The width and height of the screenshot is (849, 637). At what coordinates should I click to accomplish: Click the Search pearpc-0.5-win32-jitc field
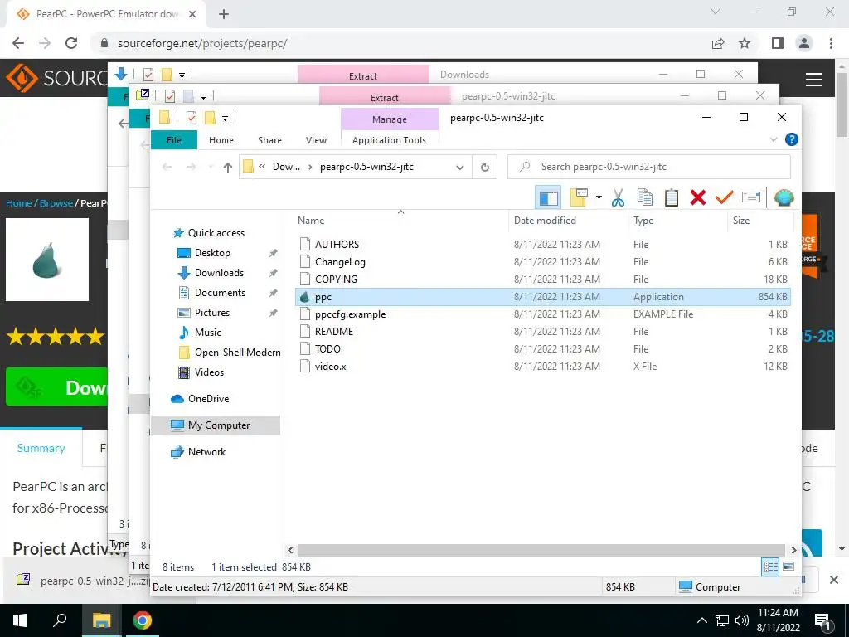click(x=648, y=167)
